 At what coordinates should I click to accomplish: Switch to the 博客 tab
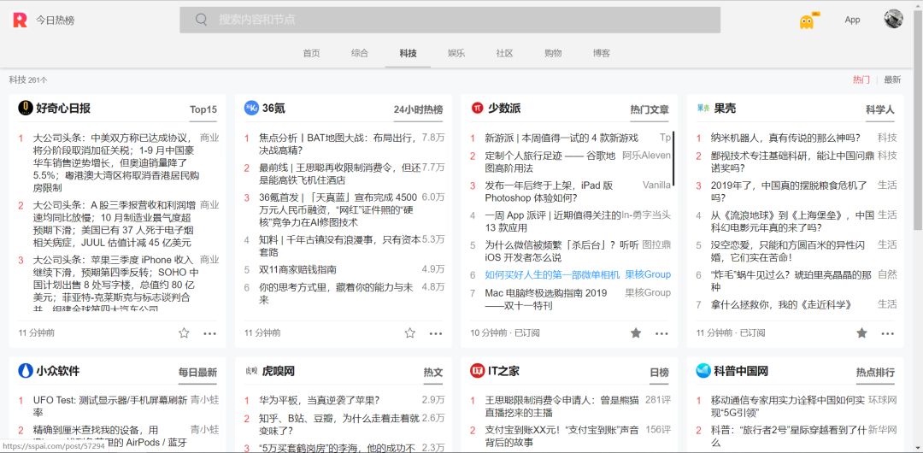click(x=602, y=53)
